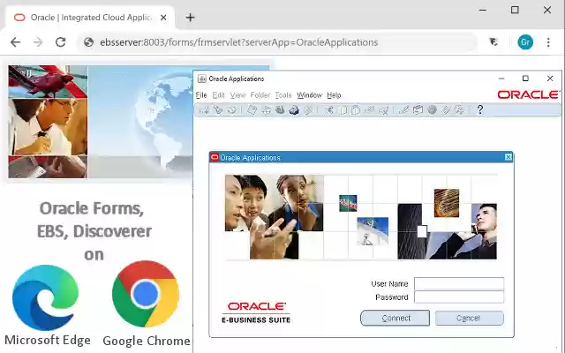
Task: Click the Next Step toolbar icon
Action: coord(267,109)
